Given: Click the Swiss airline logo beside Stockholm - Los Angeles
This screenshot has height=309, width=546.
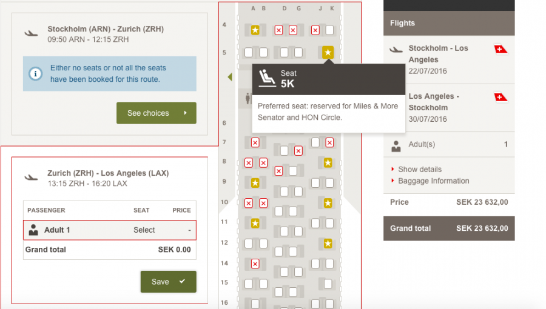Looking at the screenshot, I should pos(500,49).
